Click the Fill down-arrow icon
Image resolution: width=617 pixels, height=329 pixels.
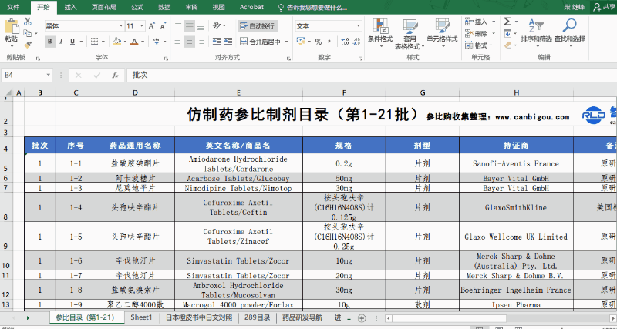(507, 33)
